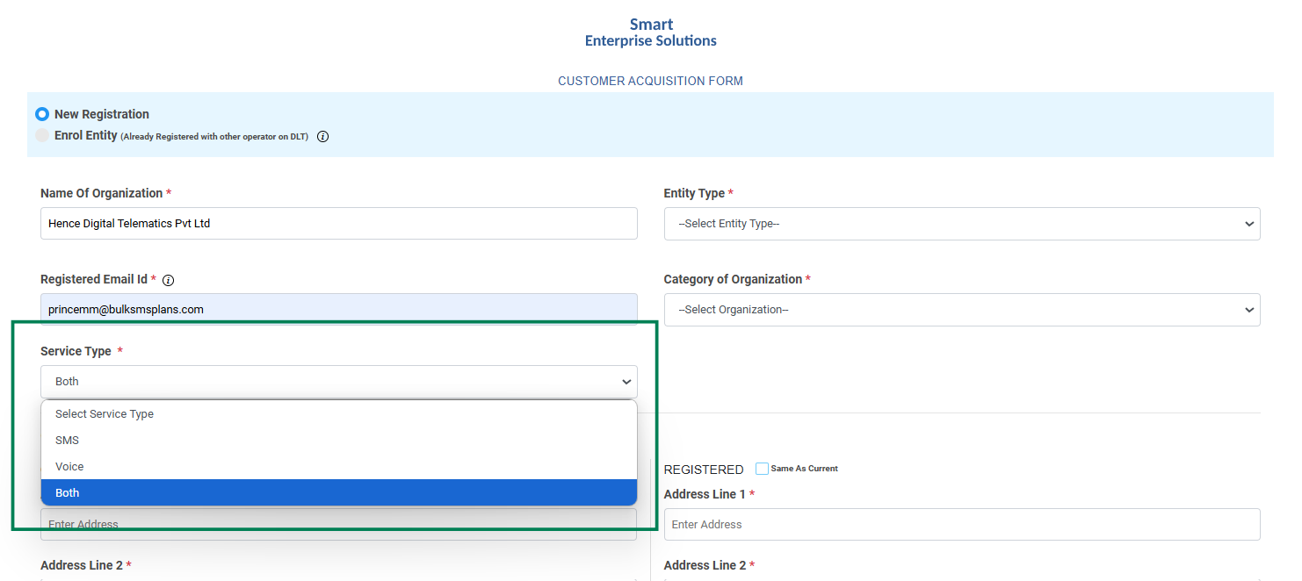Click the left Enter Address input field
The width and height of the screenshot is (1302, 581).
click(339, 524)
